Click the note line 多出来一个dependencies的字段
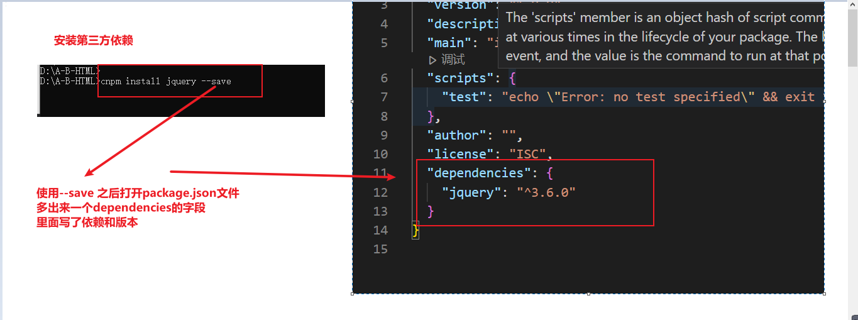858x320 pixels. 121,208
